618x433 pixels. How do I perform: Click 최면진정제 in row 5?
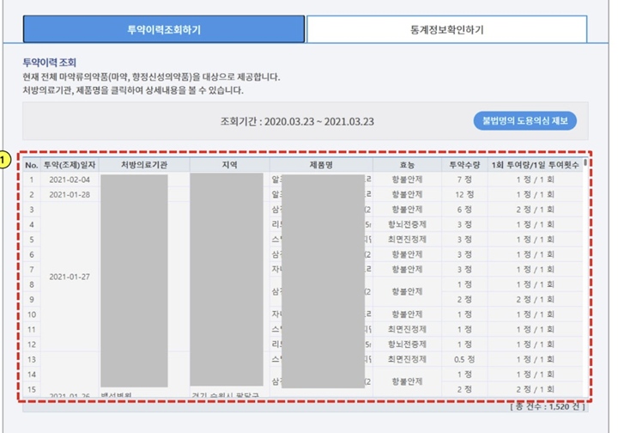point(407,240)
